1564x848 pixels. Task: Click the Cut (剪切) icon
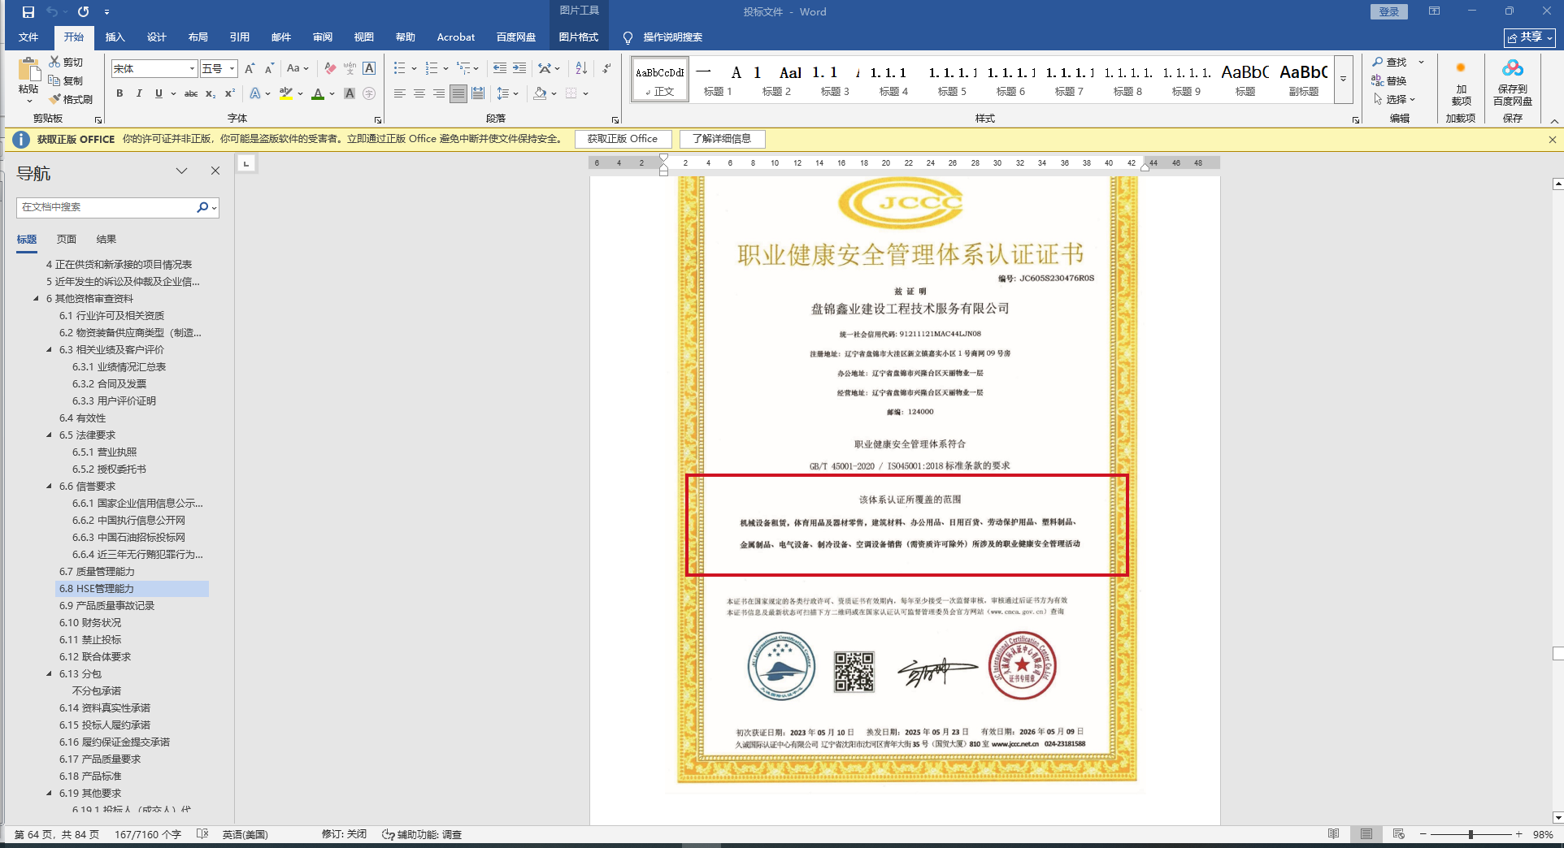click(x=54, y=62)
